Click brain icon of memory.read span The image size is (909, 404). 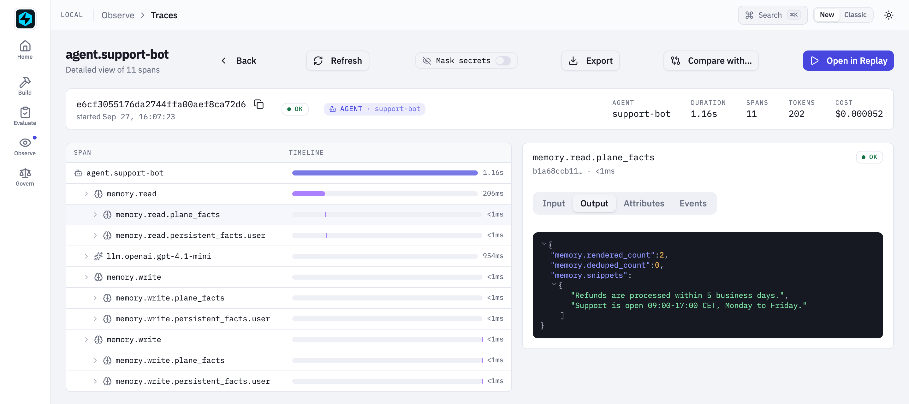(x=98, y=194)
